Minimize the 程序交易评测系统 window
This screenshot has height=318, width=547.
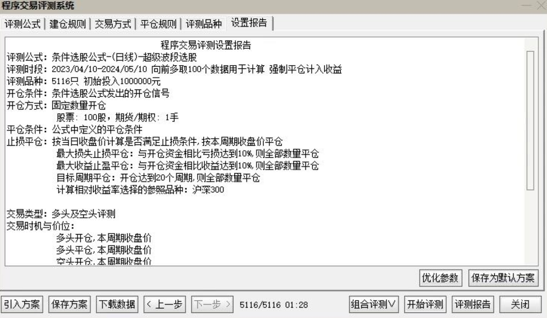click(526, 6)
